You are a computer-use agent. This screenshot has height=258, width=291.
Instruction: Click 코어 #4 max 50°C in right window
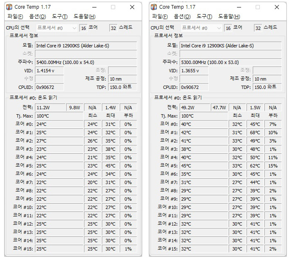click(x=255, y=157)
